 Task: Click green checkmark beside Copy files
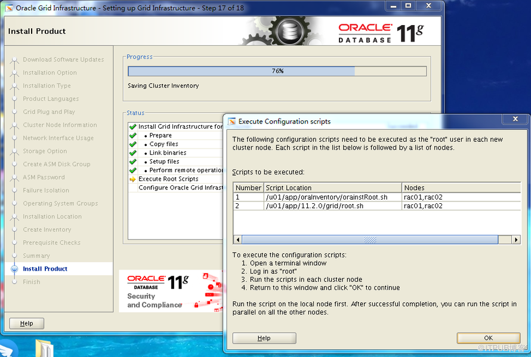pos(132,144)
